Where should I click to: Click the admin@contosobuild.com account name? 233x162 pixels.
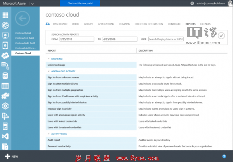(x=211, y=3)
